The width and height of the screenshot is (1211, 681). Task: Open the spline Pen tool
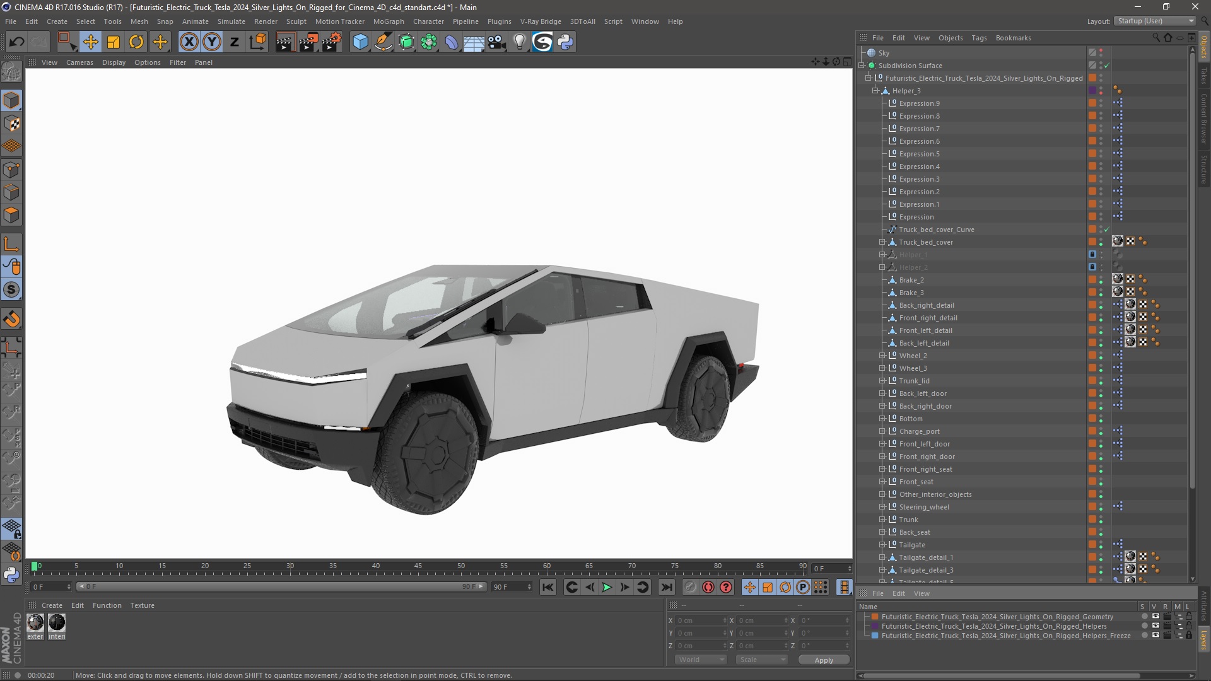click(383, 42)
